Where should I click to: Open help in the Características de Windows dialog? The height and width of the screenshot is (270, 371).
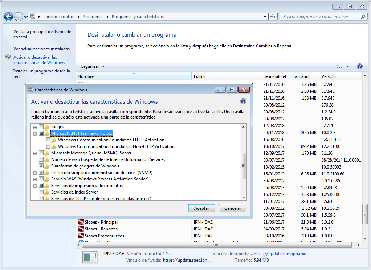[x=243, y=101]
